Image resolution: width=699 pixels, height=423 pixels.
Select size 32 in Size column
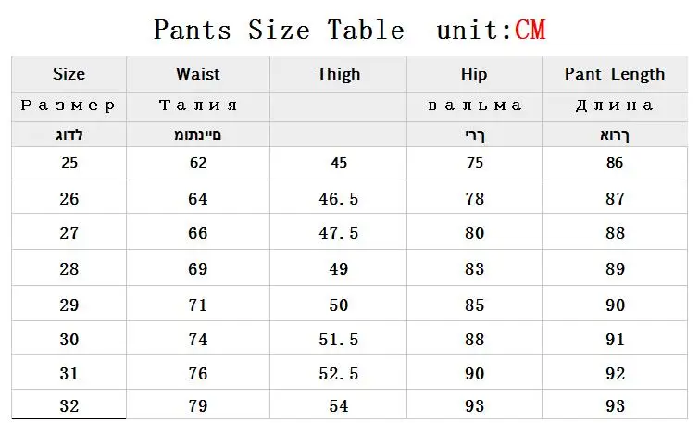tap(69, 405)
